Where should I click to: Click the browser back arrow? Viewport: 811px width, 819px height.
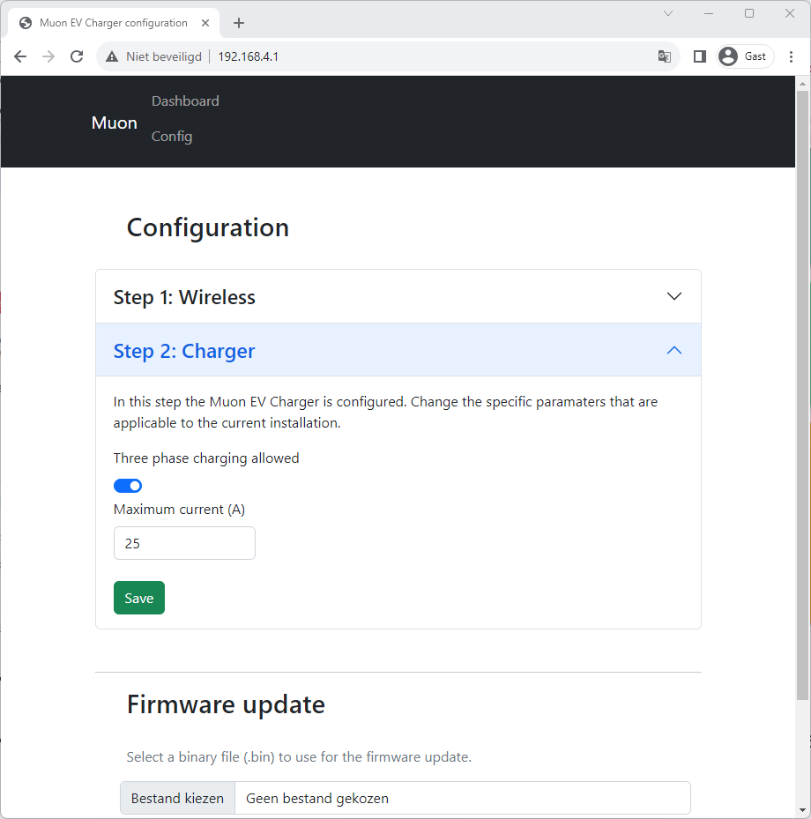pos(20,56)
